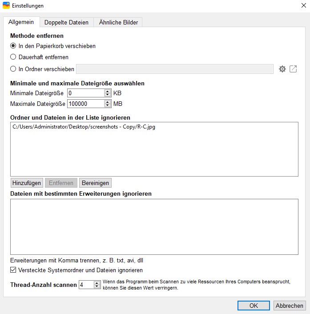Image resolution: width=310 pixels, height=314 pixels.
Task: Click the ignored extensions text box
Action: [154, 227]
